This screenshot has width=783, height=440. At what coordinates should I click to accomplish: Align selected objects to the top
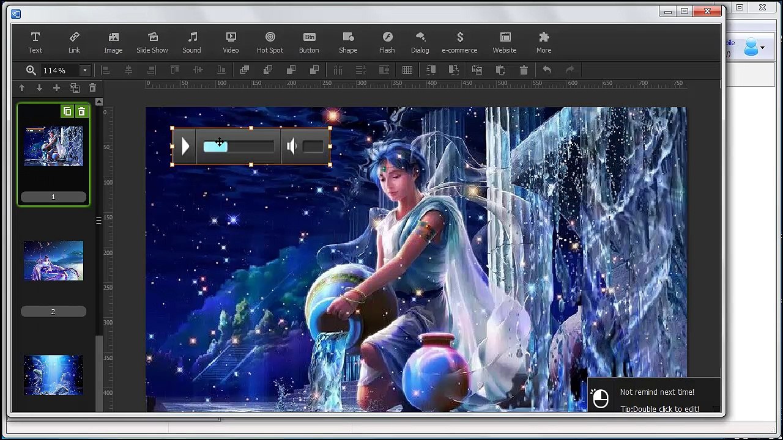click(175, 70)
